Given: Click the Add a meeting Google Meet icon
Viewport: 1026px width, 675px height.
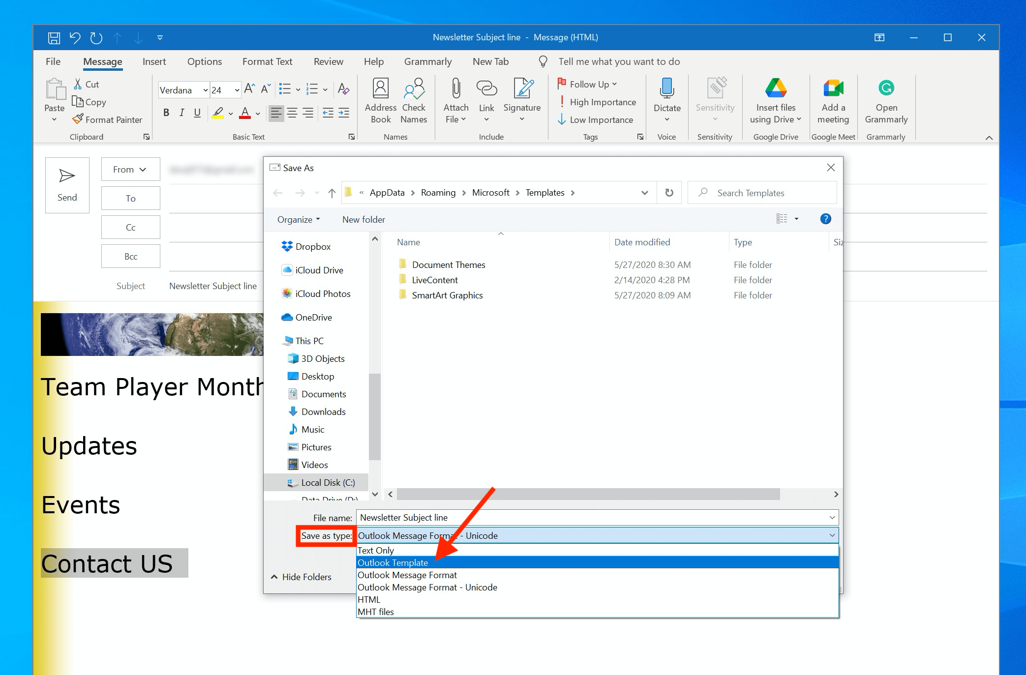Looking at the screenshot, I should [833, 89].
